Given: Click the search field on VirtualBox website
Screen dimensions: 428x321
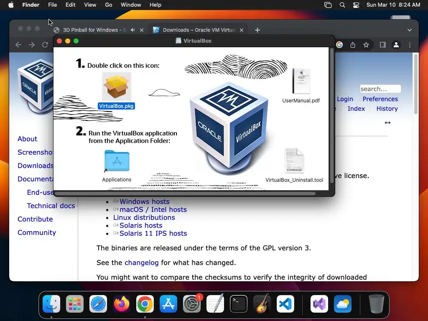Looking at the screenshot, I should click(380, 89).
